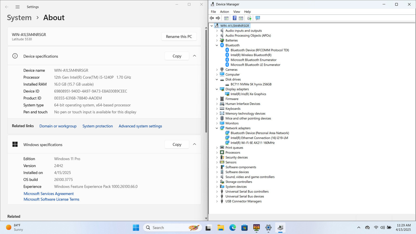
Task: Select the Security devices category icon
Action: click(x=222, y=157)
